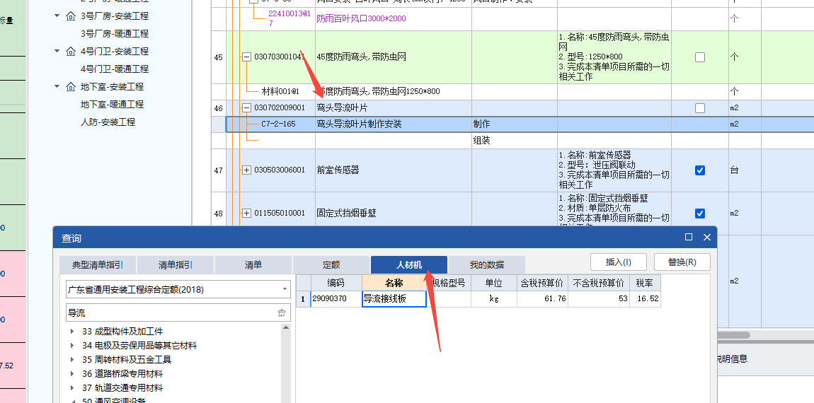Click the code cell 29090370
Viewport: 814px width, 403px height.
(336, 299)
